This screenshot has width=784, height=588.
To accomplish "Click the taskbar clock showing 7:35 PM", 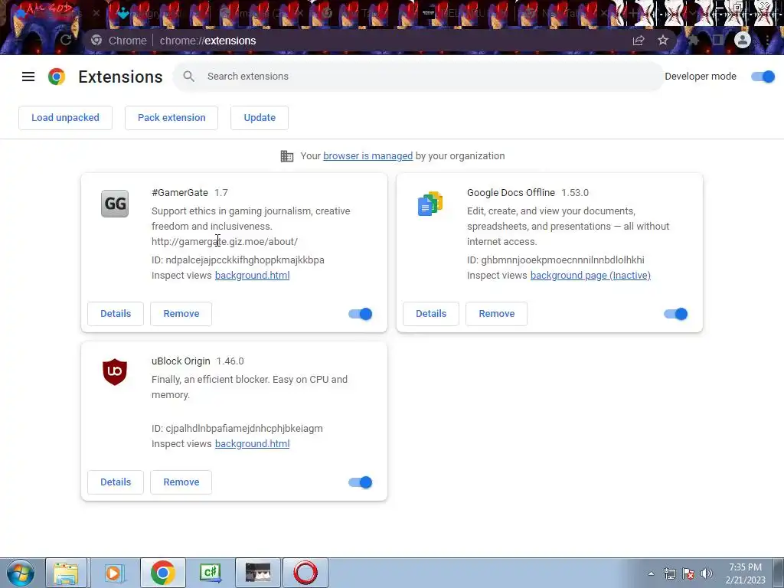I will tap(745, 573).
